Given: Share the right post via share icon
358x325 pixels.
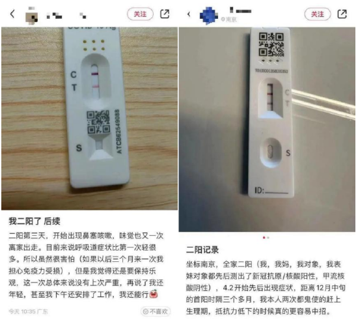Looking at the screenshot, I should click(342, 14).
